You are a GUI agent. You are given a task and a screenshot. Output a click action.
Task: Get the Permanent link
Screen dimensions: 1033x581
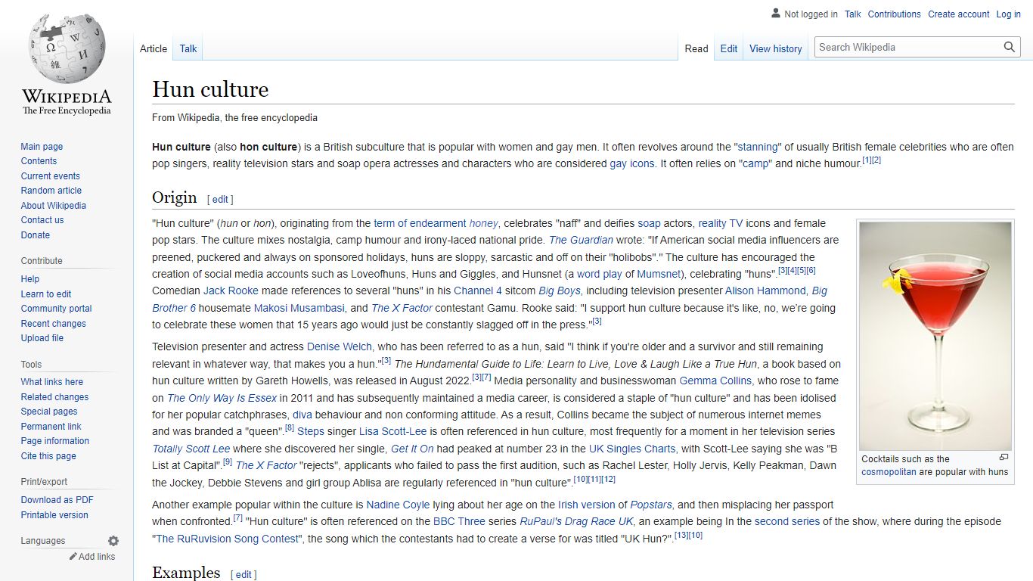click(x=51, y=427)
